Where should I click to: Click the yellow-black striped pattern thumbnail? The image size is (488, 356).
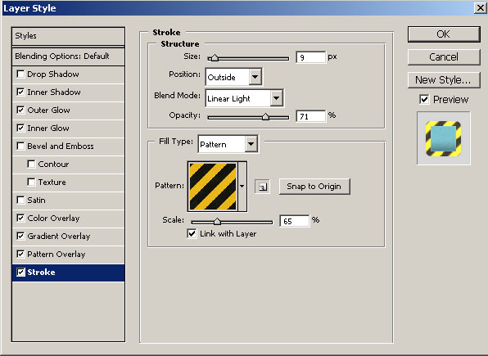[213, 187]
